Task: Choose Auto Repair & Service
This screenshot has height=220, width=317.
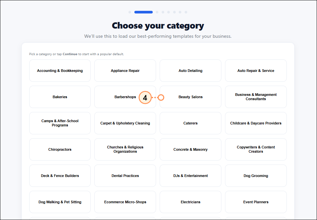Action: click(x=256, y=71)
